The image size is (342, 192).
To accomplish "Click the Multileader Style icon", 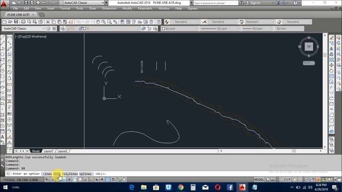I will 279,22.
